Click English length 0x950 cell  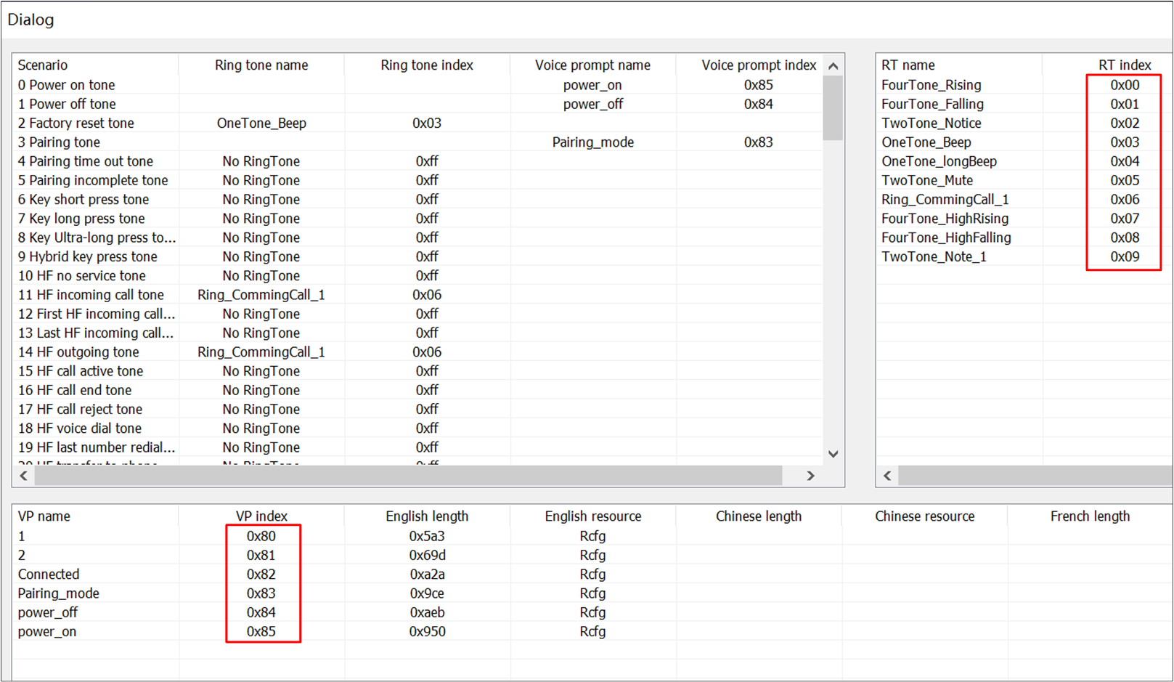click(x=427, y=632)
